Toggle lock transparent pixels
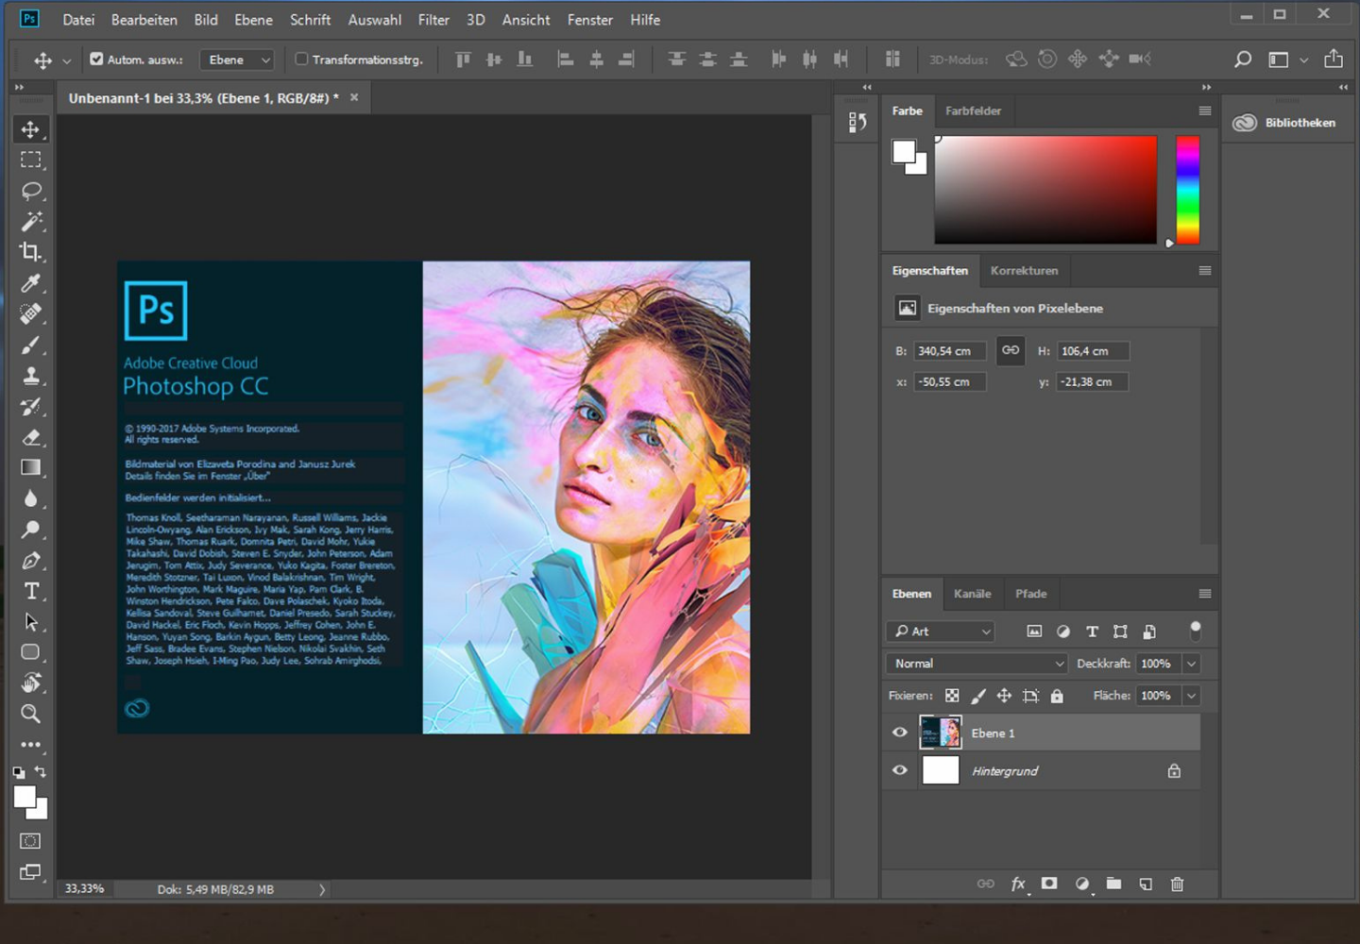This screenshot has height=944, width=1360. click(952, 696)
